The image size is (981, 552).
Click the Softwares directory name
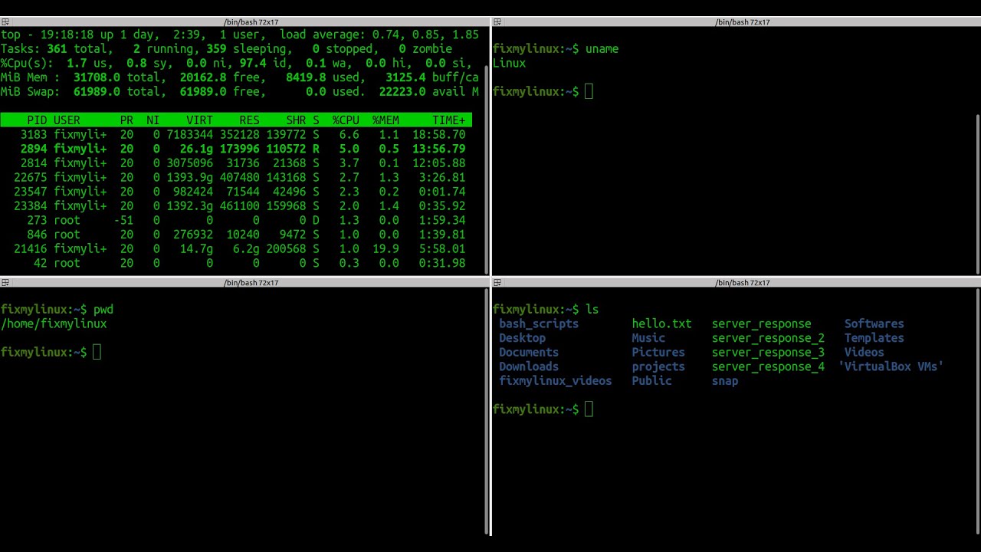[874, 324]
